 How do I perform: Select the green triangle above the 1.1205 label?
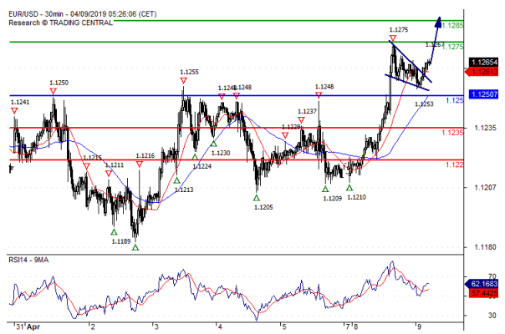[x=257, y=197]
